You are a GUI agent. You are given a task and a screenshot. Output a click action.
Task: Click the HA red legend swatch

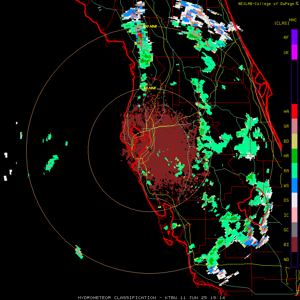click(294, 111)
